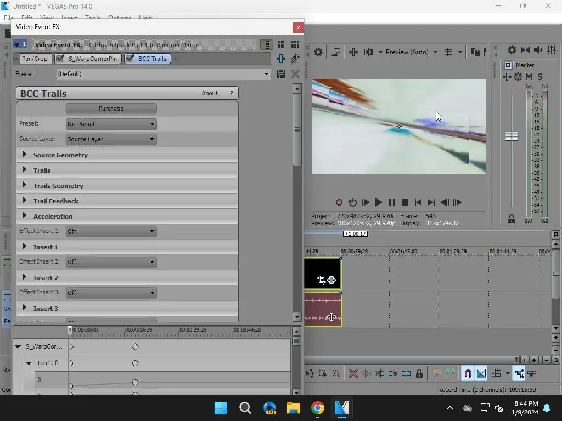Toggle Split Screen View icon in preview
The height and width of the screenshot is (421, 562).
(x=368, y=52)
